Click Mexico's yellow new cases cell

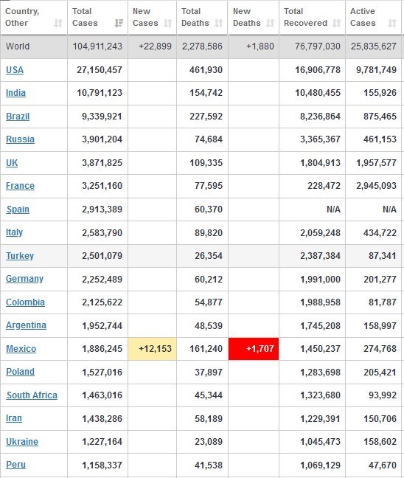coord(152,349)
